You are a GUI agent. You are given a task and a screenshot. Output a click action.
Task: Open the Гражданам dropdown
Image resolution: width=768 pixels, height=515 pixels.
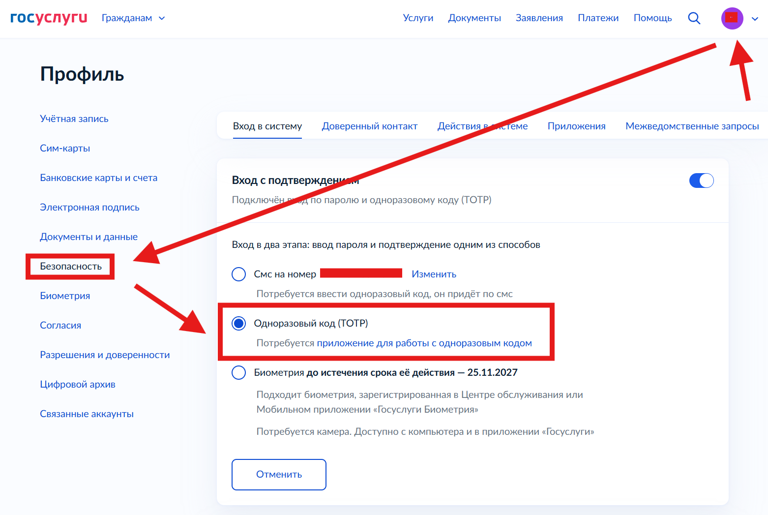(133, 18)
